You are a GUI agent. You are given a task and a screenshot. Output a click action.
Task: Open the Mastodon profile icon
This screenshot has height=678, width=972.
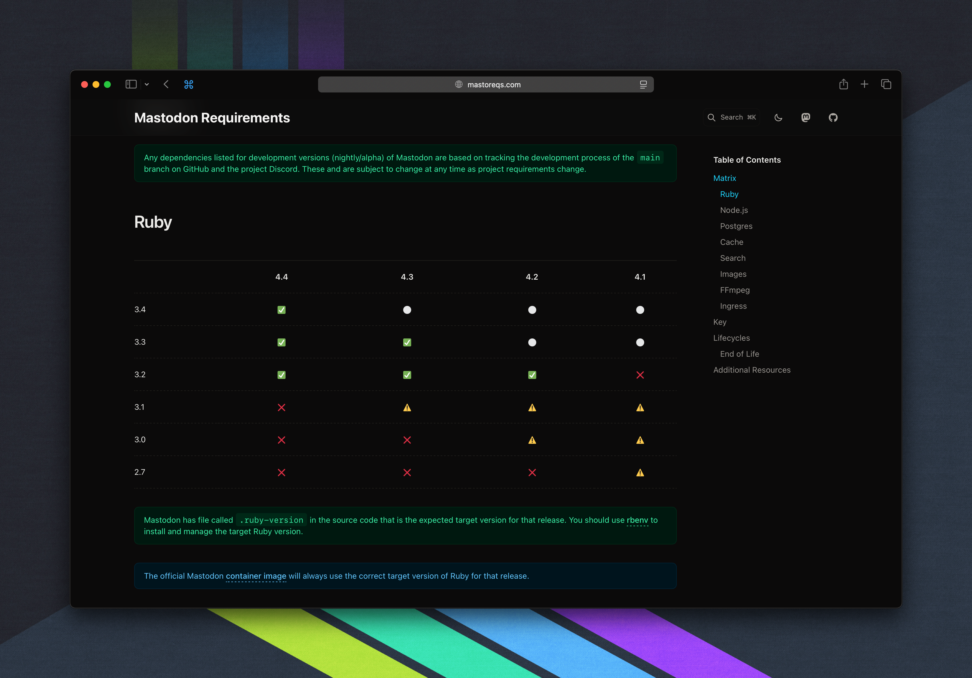806,118
